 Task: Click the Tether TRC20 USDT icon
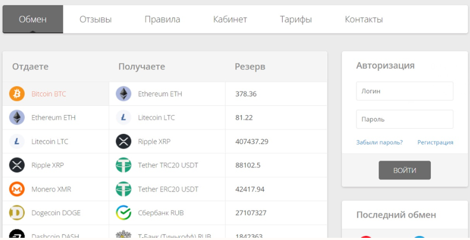(x=123, y=165)
